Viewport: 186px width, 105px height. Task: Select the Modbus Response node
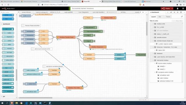click(x=98, y=47)
